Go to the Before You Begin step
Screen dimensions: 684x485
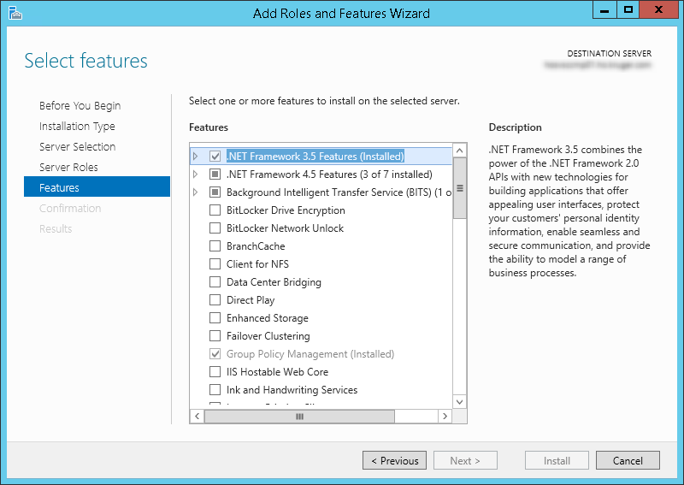80,106
